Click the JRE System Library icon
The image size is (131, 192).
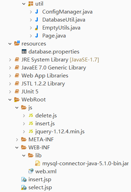pos(17,60)
